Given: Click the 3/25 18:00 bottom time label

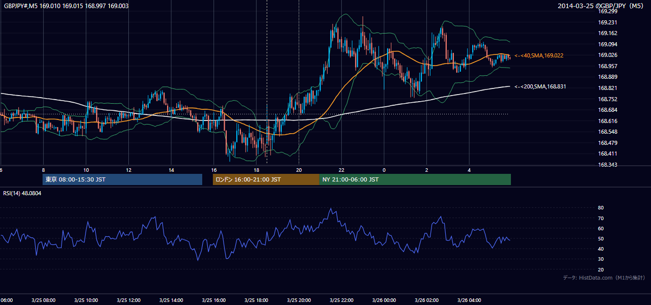Looking at the screenshot, I should point(256,300).
